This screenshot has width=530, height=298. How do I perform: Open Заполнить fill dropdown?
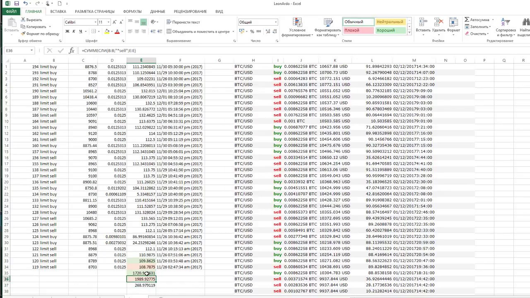click(477, 26)
